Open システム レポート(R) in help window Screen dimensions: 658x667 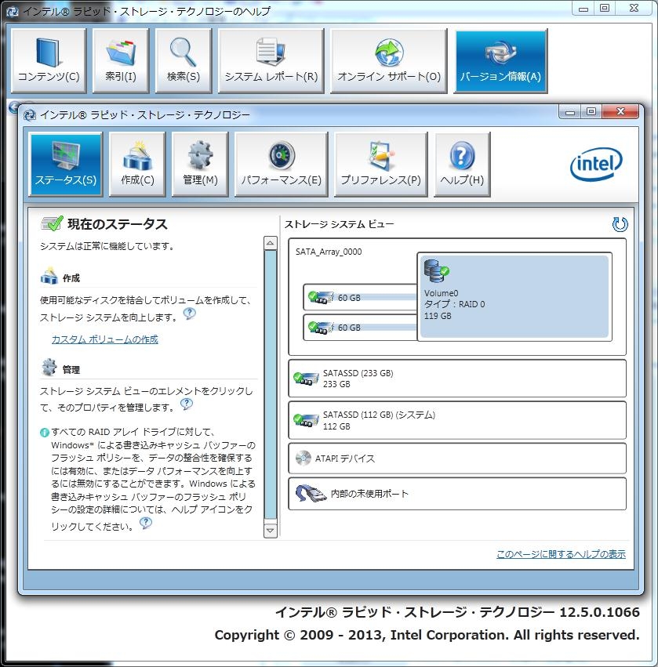pyautogui.click(x=271, y=60)
